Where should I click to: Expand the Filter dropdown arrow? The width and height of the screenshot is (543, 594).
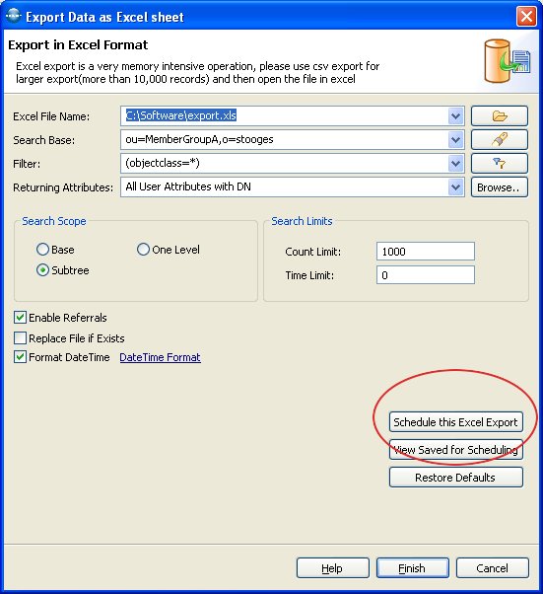coord(455,163)
